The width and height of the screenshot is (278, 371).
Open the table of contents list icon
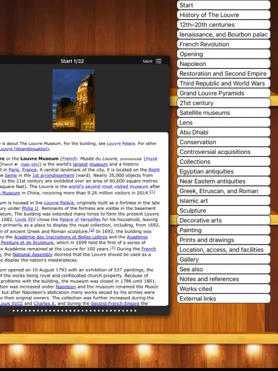point(159,61)
